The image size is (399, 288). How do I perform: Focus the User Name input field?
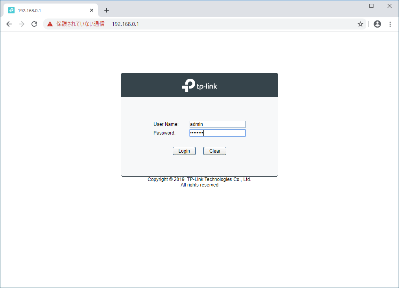point(218,124)
